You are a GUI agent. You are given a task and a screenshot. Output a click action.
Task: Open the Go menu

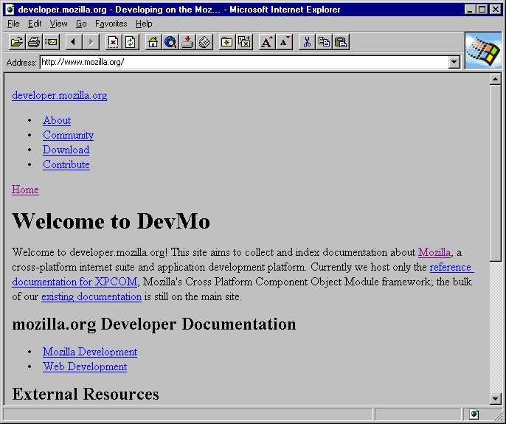click(81, 24)
